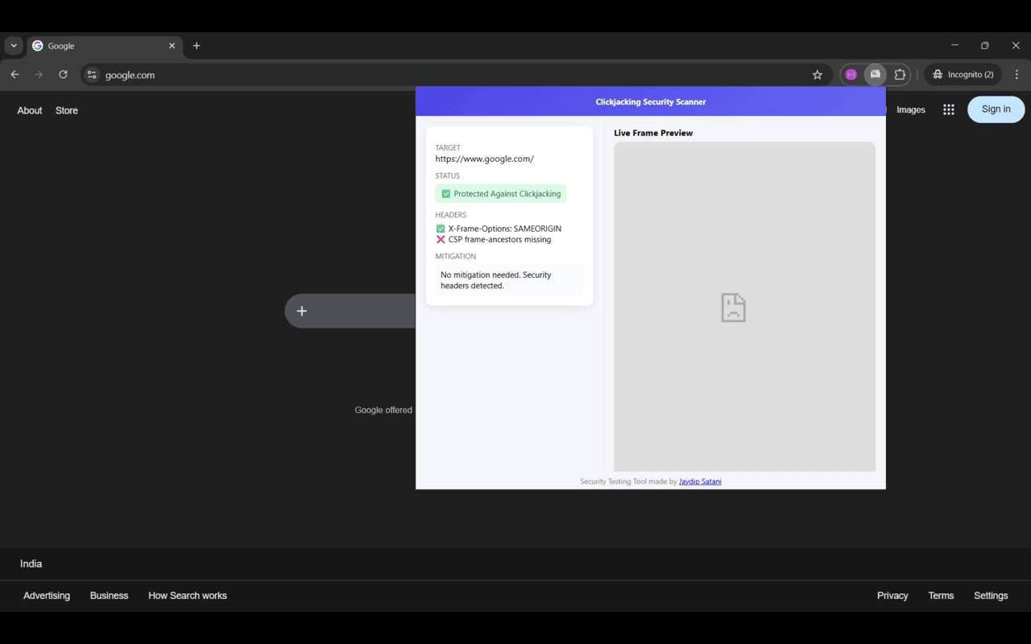The width and height of the screenshot is (1031, 644).
Task: Click the Sign in button
Action: click(x=996, y=109)
